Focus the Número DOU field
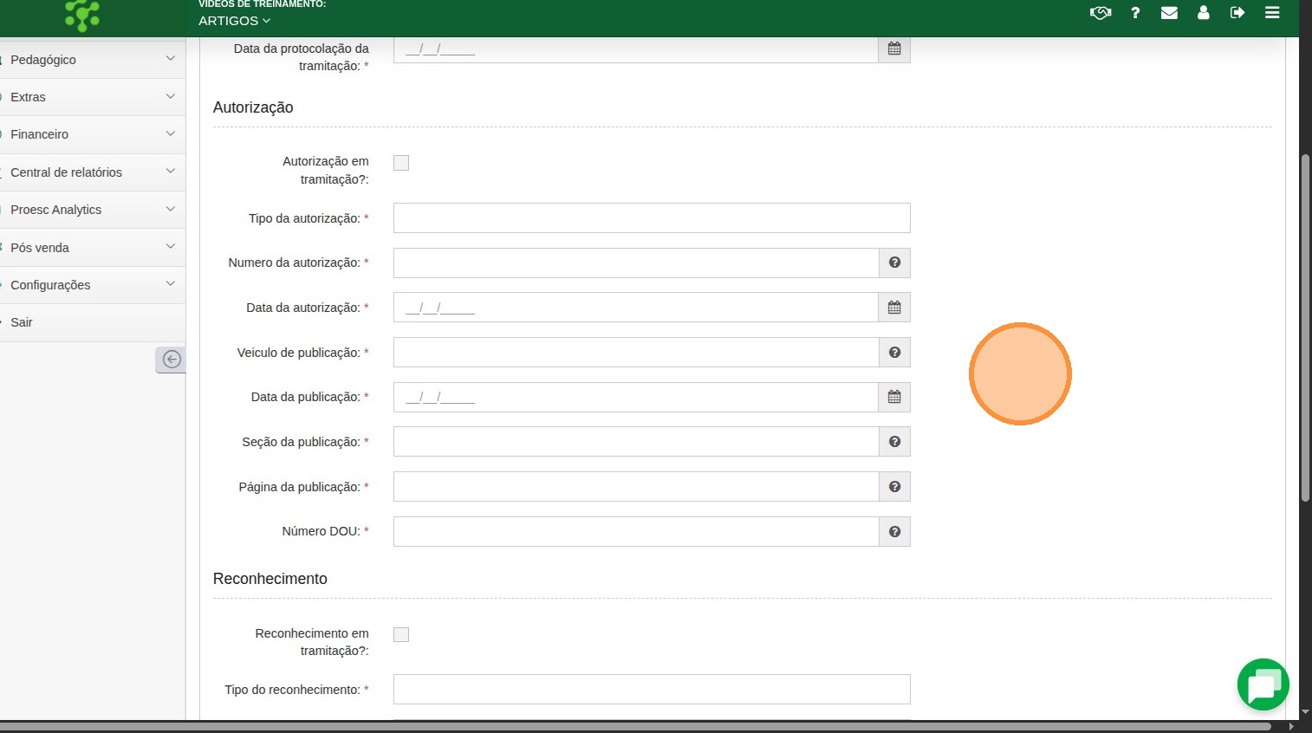The height and width of the screenshot is (733, 1312). pos(636,531)
